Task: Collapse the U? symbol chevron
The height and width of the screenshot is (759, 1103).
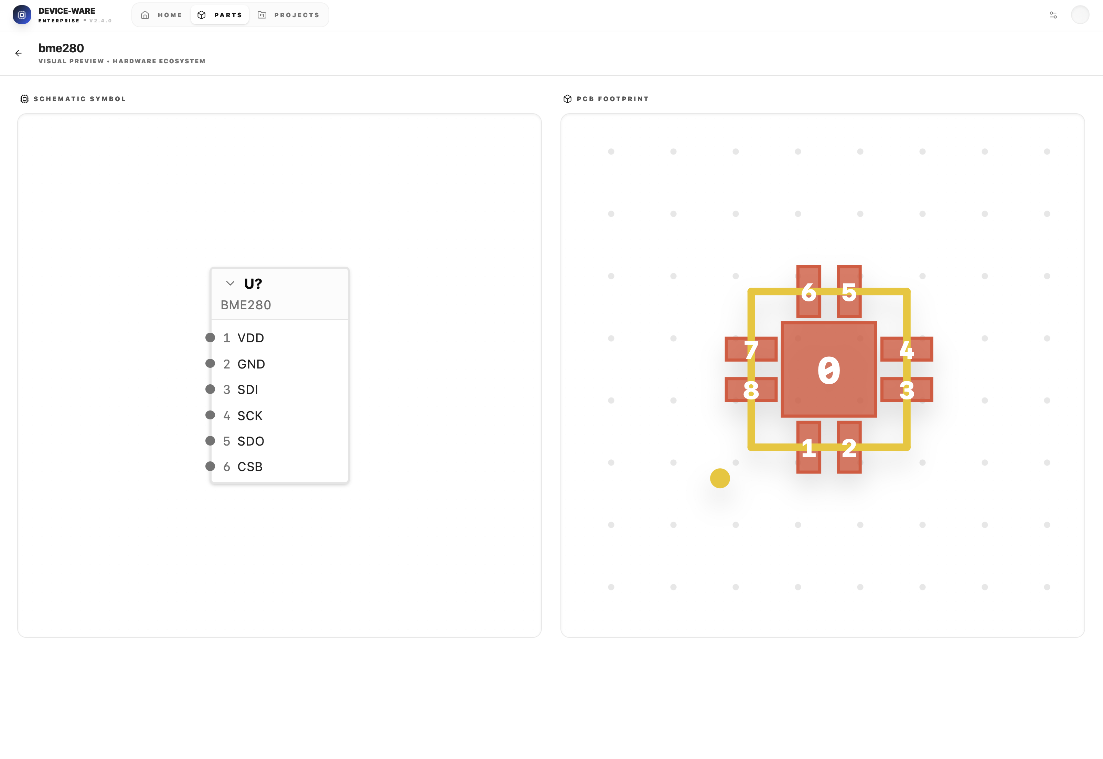Action: tap(230, 284)
